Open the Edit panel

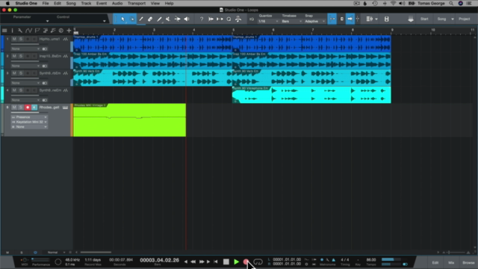435,262
